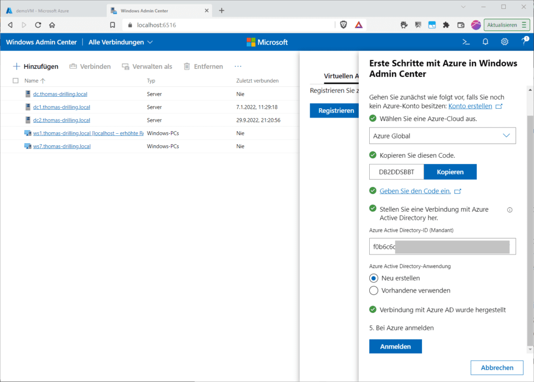Image resolution: width=534 pixels, height=382 pixels.
Task: Click Verwalten als toolbar item
Action: (x=147, y=66)
